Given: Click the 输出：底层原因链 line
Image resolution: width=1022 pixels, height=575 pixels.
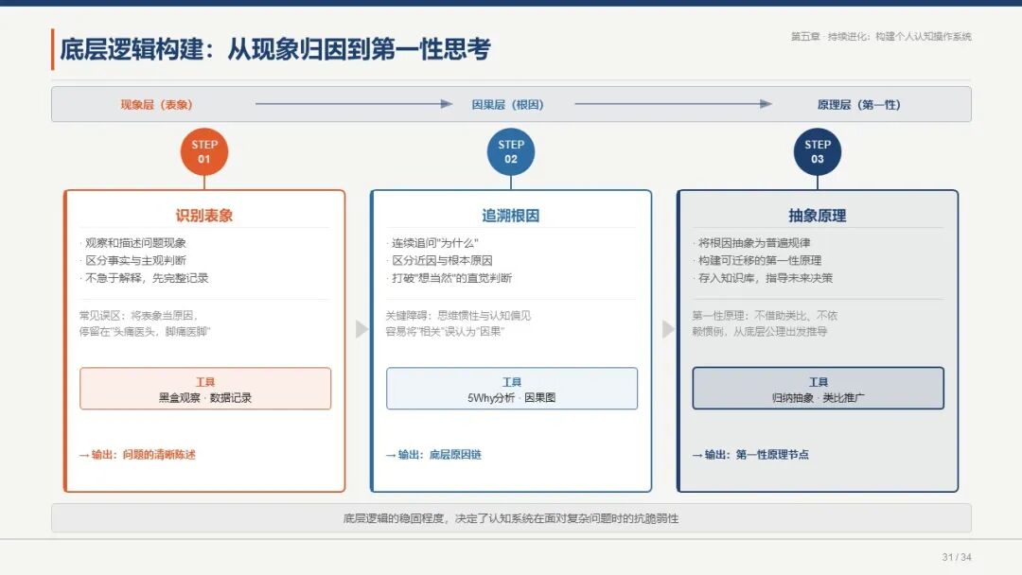Looking at the screenshot, I should click(x=433, y=455).
